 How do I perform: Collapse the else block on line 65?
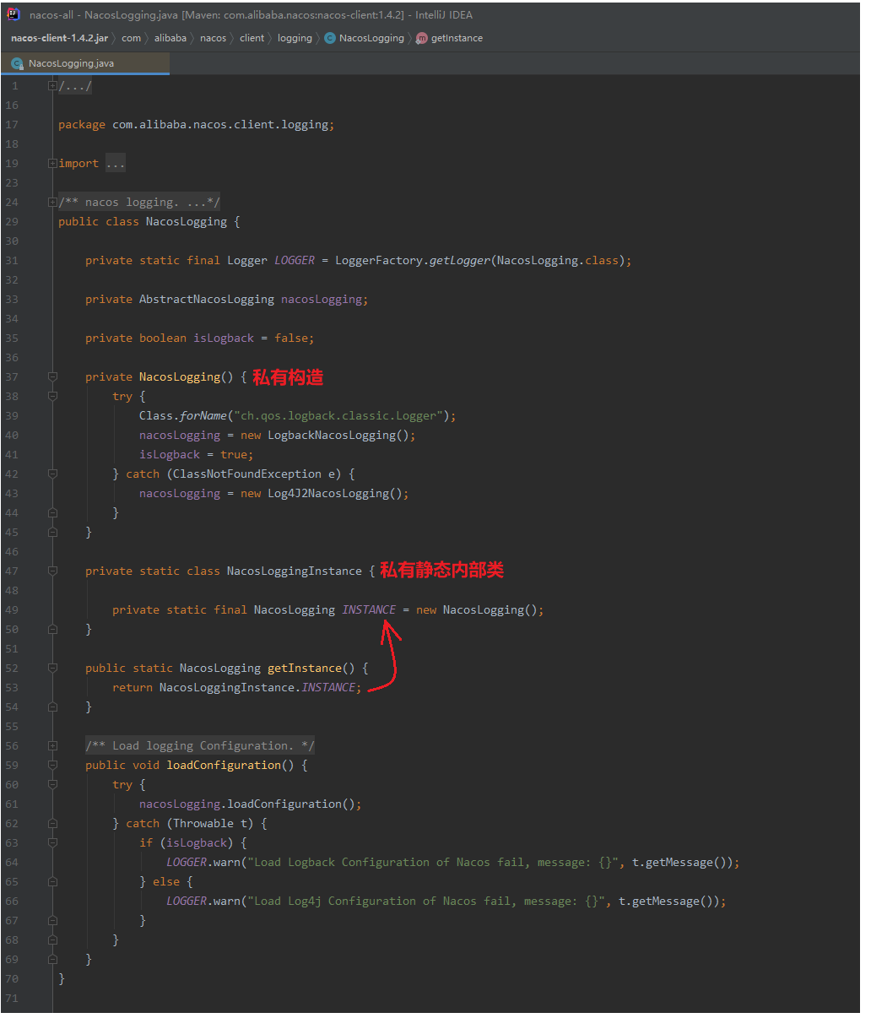tap(52, 881)
